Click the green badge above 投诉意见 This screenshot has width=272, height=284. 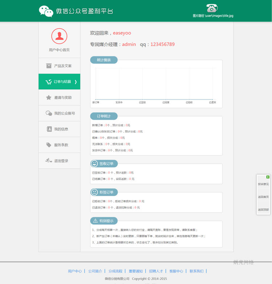click(x=268, y=177)
